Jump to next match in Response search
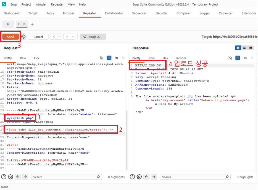258x190 pixels. [154, 177]
